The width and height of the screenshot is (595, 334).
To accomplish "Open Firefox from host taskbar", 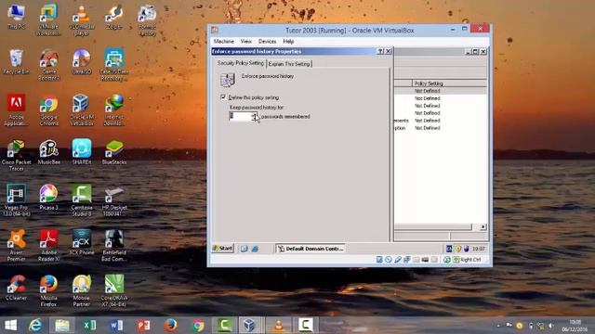I will pos(170,326).
